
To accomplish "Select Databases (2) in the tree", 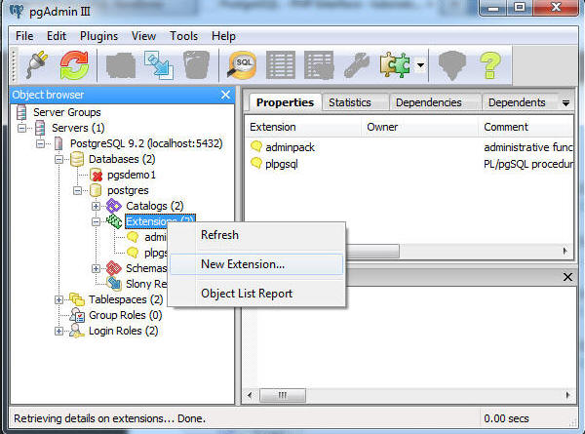I will point(122,159).
